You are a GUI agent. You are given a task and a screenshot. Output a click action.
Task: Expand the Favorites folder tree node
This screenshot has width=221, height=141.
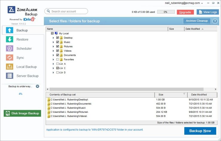tap(53, 60)
